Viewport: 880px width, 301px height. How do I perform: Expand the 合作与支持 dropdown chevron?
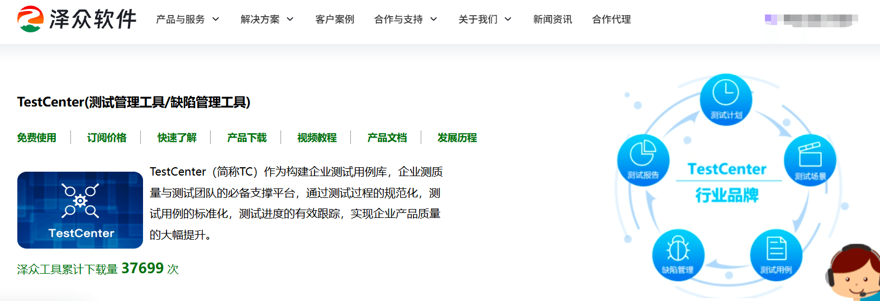click(x=434, y=20)
